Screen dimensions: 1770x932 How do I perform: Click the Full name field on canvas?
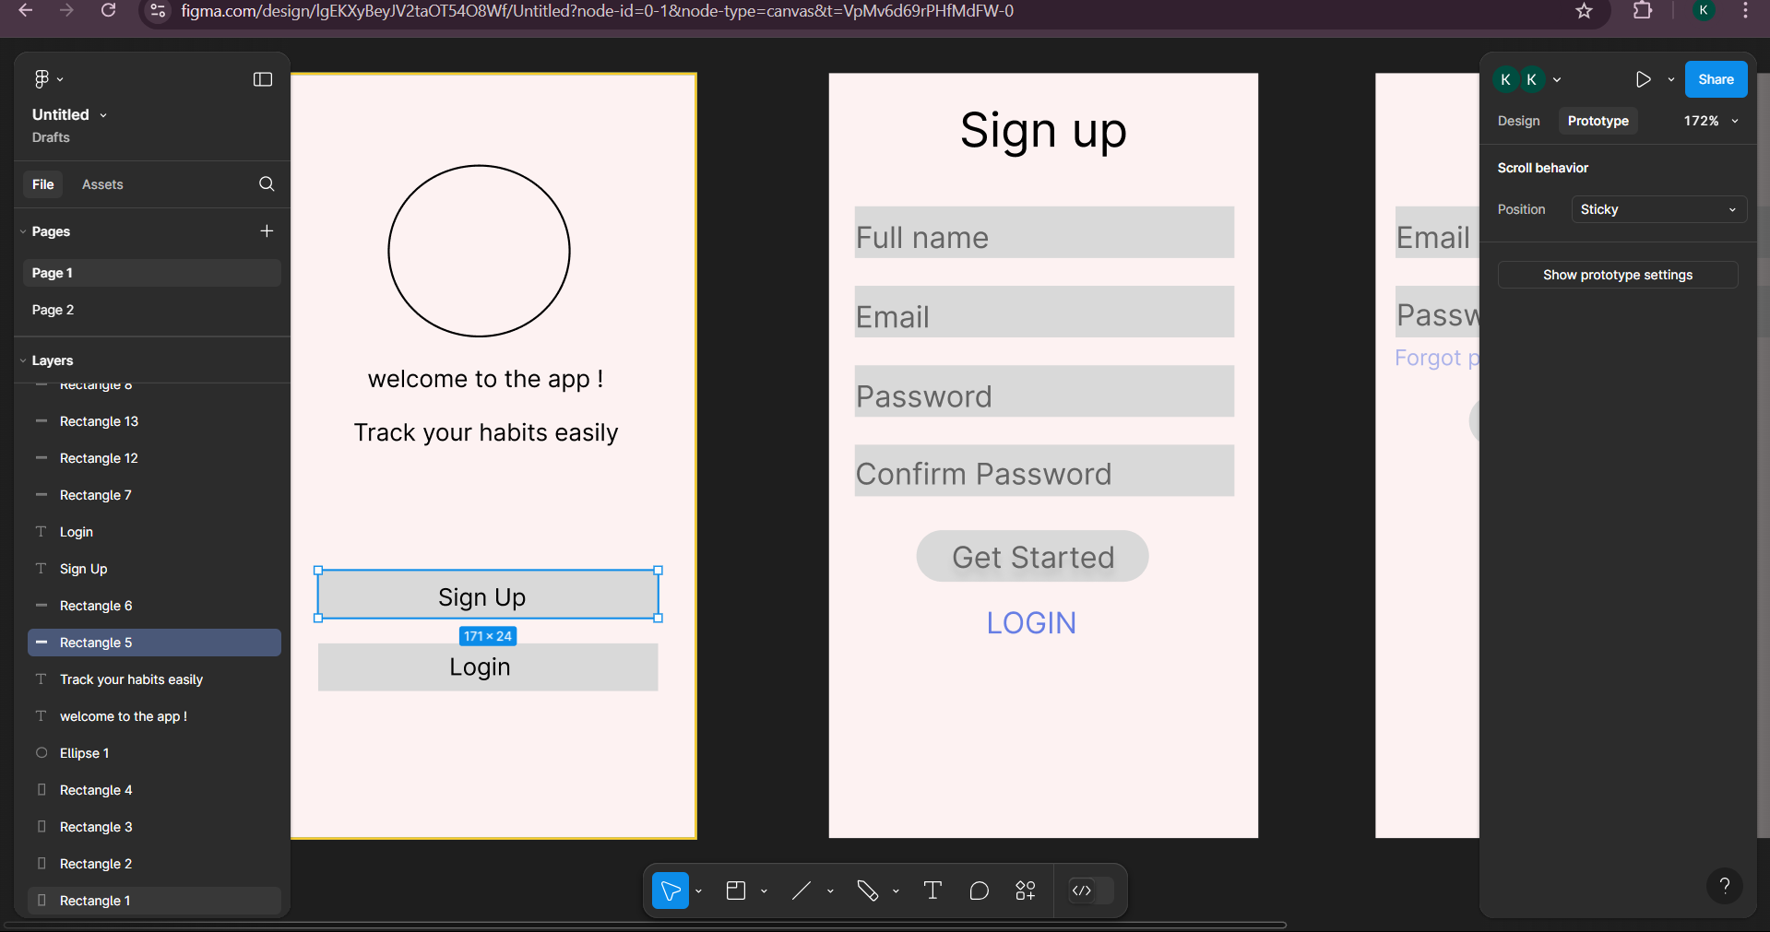pyautogui.click(x=1044, y=232)
